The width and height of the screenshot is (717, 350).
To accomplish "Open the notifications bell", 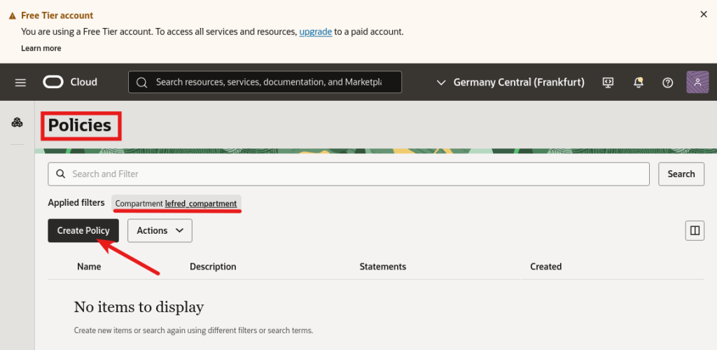I will (x=638, y=83).
